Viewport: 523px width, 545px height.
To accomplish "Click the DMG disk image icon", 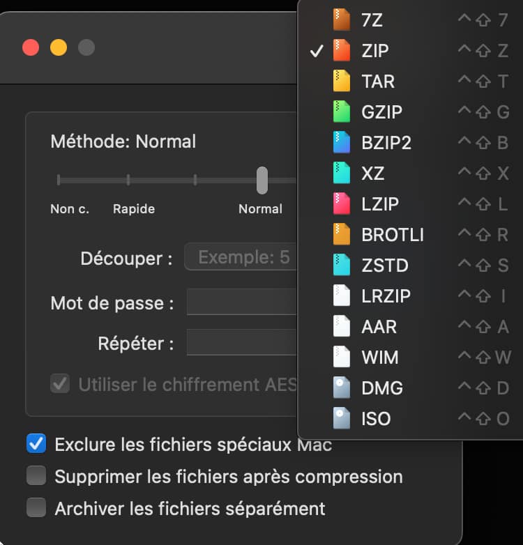I will click(x=342, y=388).
